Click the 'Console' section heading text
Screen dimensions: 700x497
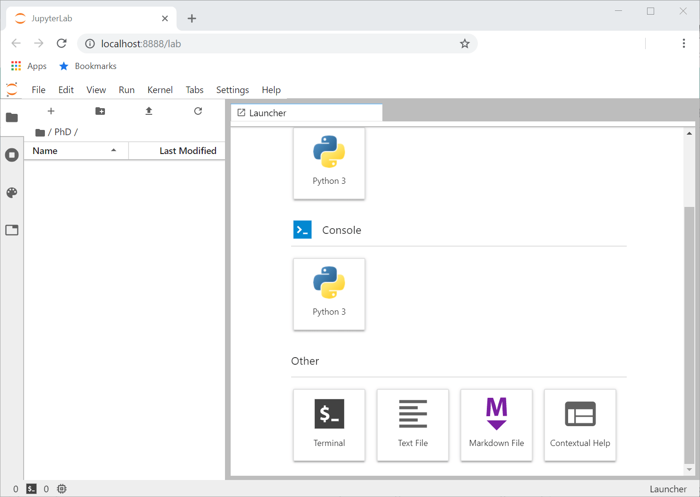342,230
